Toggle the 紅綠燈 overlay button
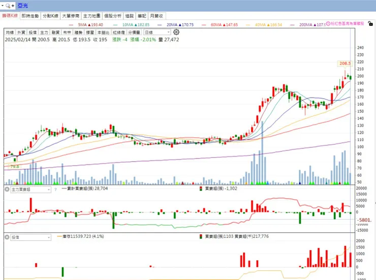Viewport: 376px width, 280px height. (x=119, y=32)
